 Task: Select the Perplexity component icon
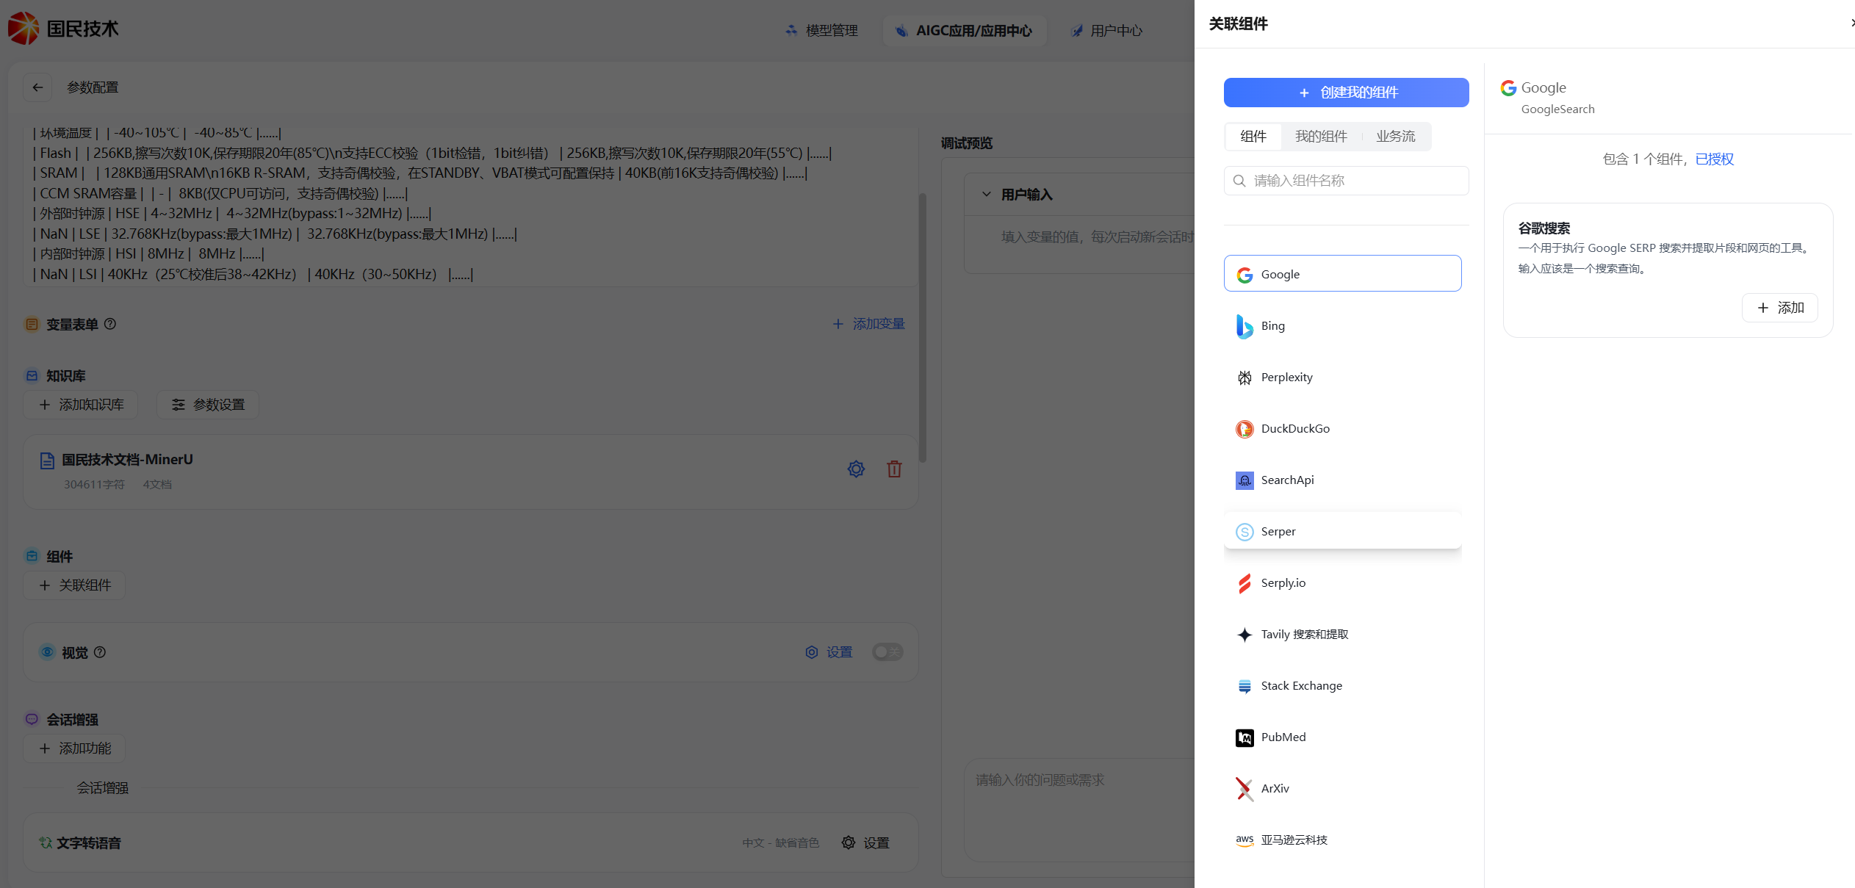(x=1245, y=378)
